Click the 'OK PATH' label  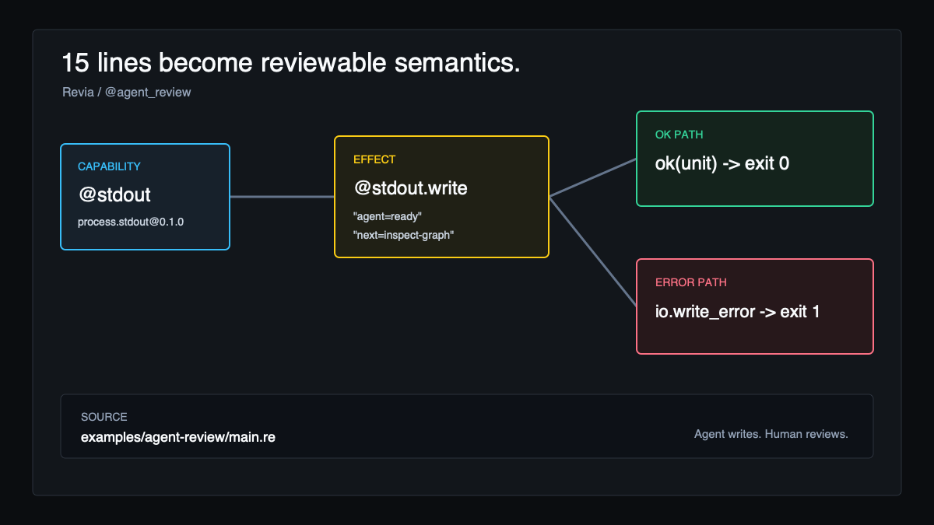click(x=679, y=135)
